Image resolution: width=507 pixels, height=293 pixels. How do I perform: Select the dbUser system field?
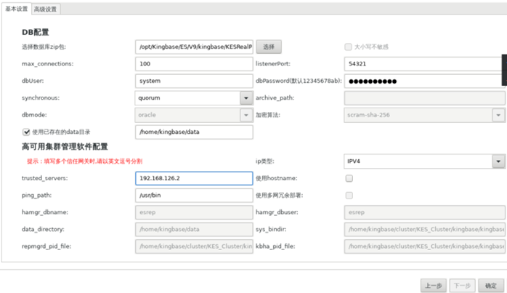193,81
